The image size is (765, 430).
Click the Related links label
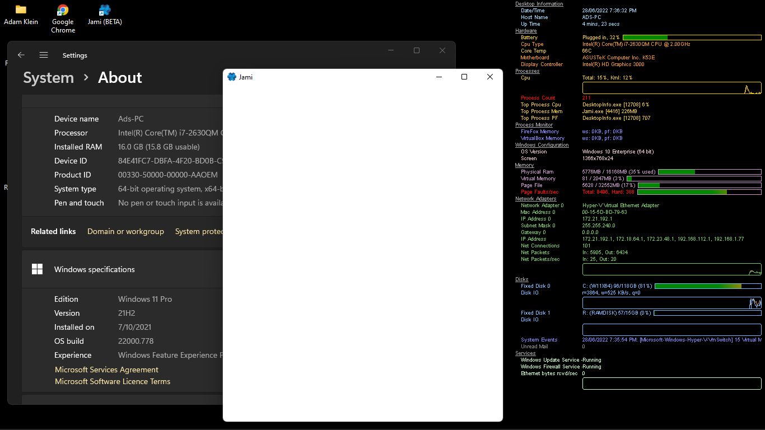(53, 231)
